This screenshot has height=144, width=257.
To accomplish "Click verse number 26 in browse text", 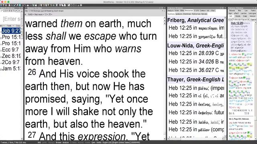I will point(32,72).
